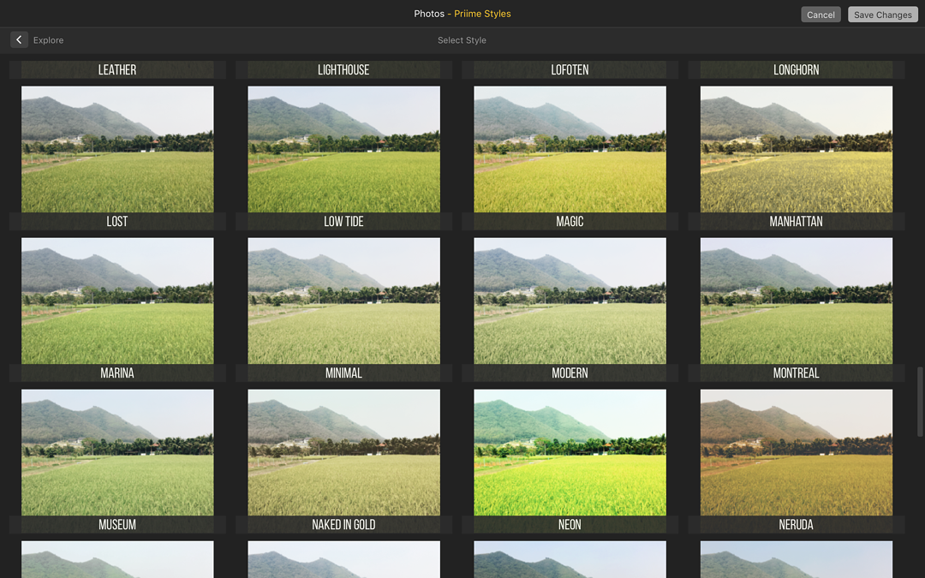Image resolution: width=925 pixels, height=578 pixels.
Task: Apply the Modern style thumbnail
Action: tap(570, 301)
